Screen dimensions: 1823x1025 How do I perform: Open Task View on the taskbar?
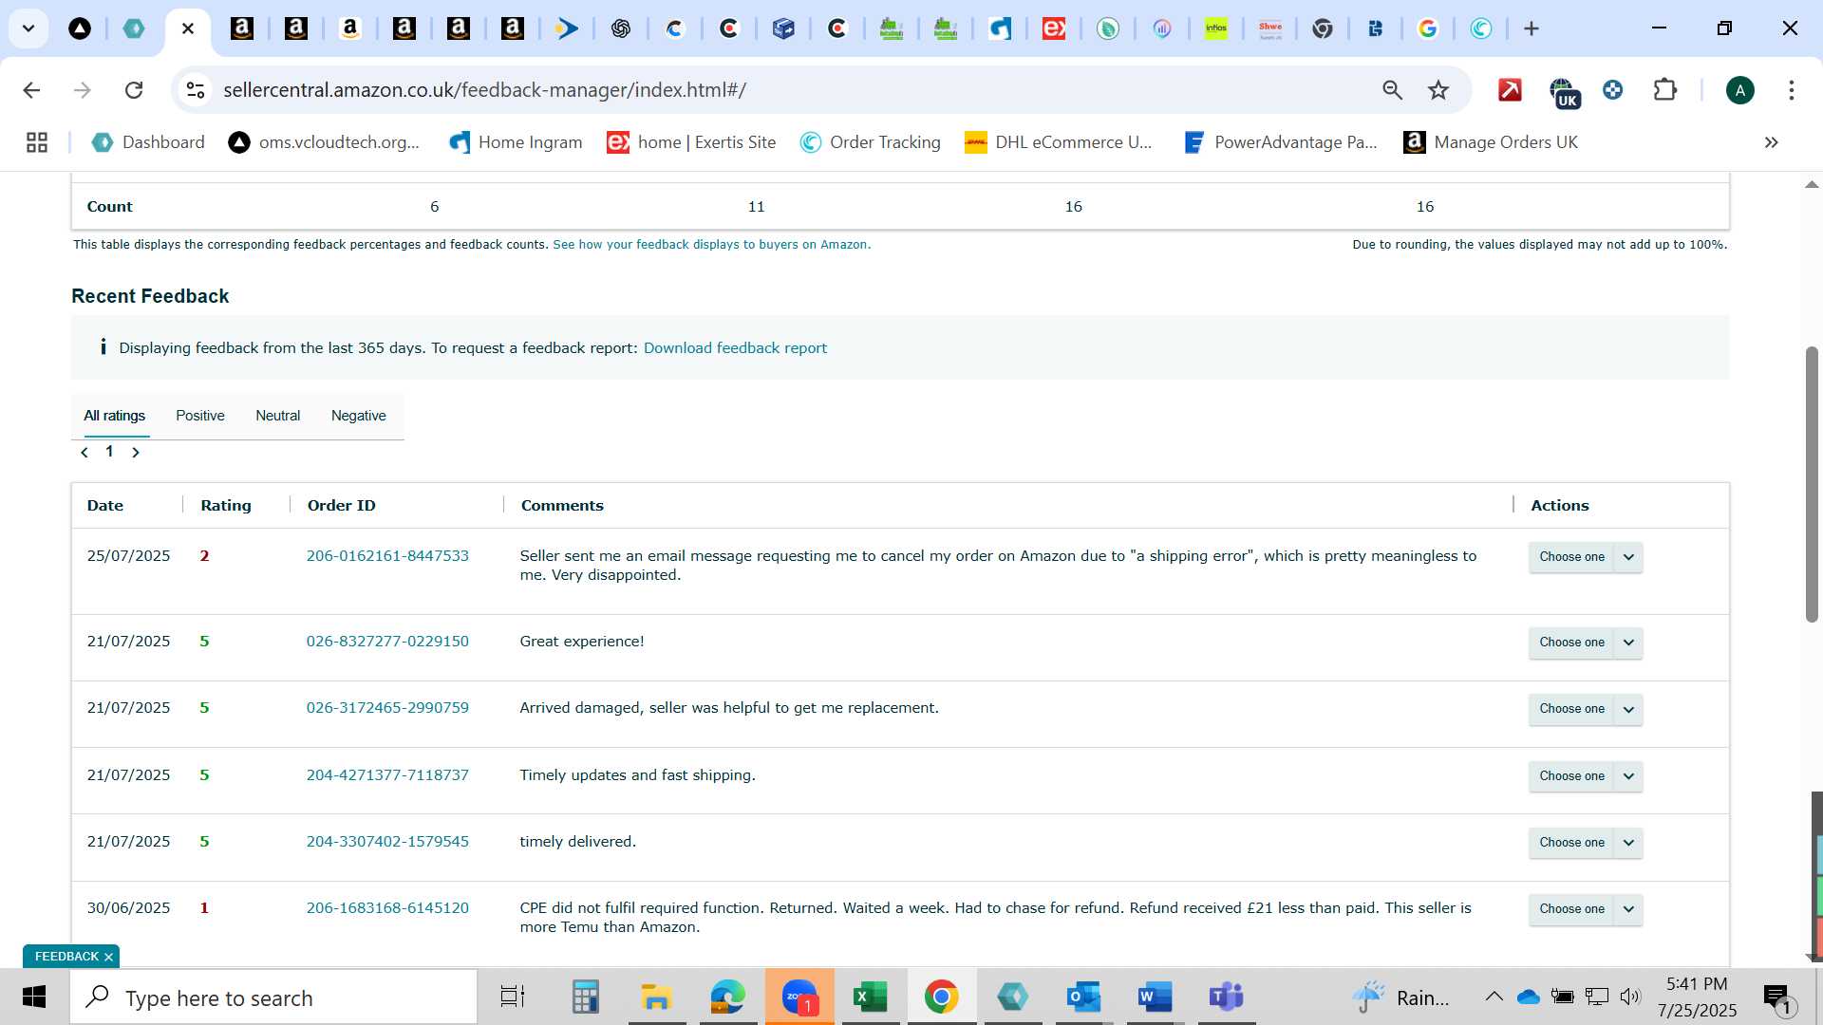[513, 997]
